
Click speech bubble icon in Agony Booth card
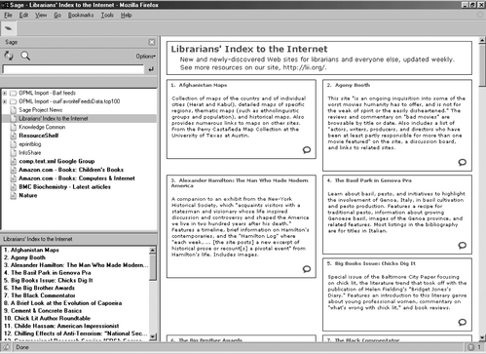(463, 162)
